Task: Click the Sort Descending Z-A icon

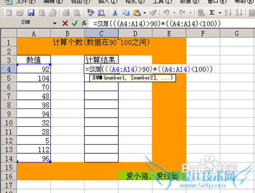Action: click(239, 13)
